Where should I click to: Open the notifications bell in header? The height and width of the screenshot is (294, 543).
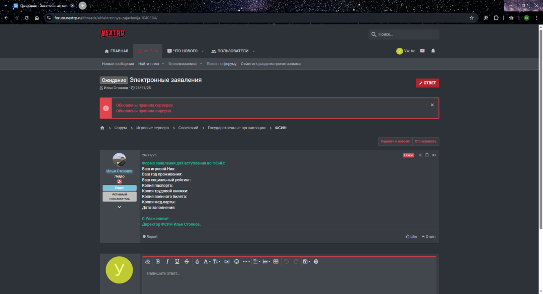tap(433, 51)
